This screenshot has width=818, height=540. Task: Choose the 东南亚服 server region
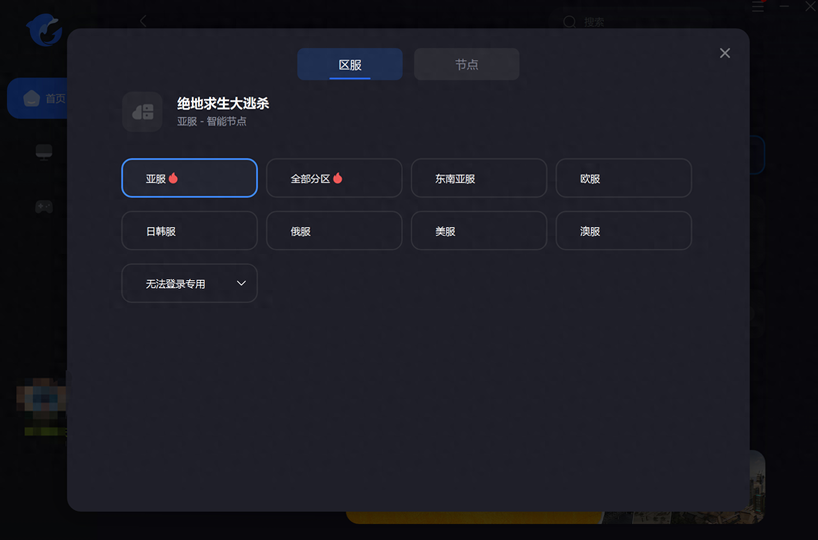click(479, 178)
